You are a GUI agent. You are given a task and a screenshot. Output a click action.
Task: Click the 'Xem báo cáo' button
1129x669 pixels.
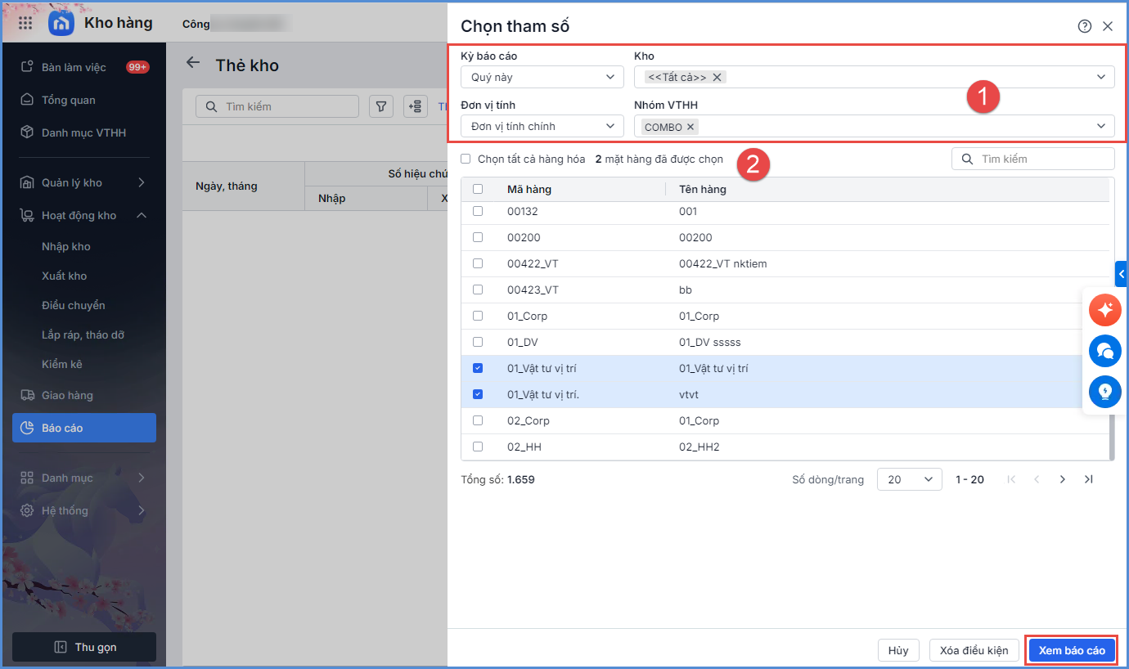(1072, 650)
